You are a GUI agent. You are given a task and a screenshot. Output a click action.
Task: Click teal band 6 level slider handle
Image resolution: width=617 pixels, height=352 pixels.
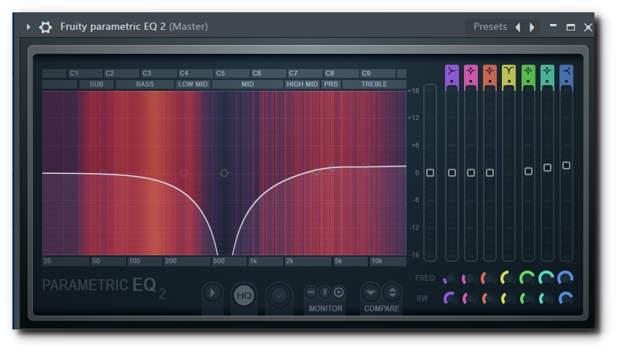pyautogui.click(x=547, y=167)
